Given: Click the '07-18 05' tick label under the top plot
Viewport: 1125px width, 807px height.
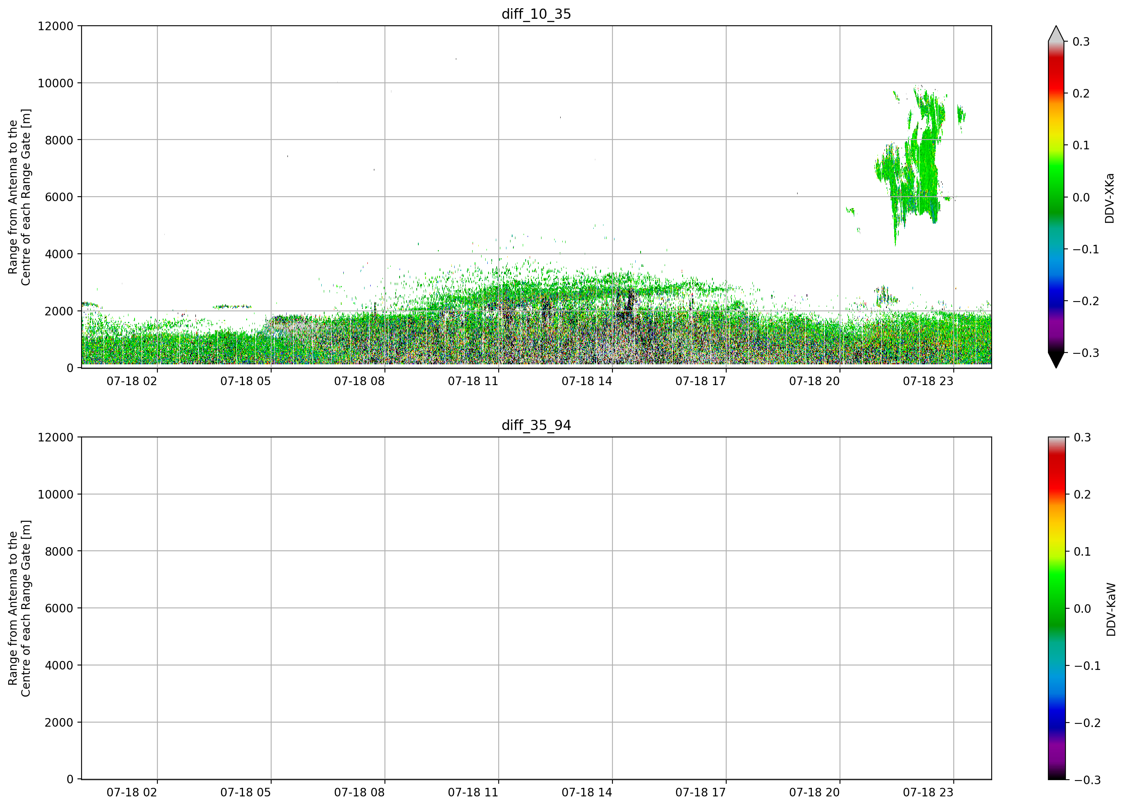Looking at the screenshot, I should coord(245,381).
